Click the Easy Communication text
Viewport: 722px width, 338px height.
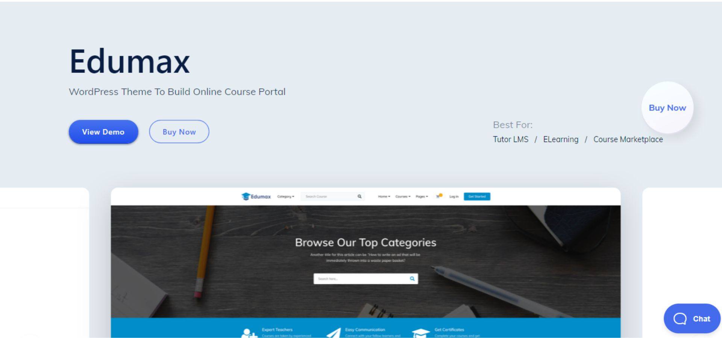tap(365, 330)
